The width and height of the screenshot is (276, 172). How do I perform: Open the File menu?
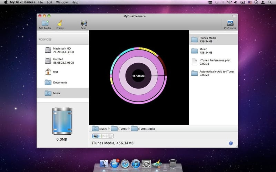click(40, 2)
